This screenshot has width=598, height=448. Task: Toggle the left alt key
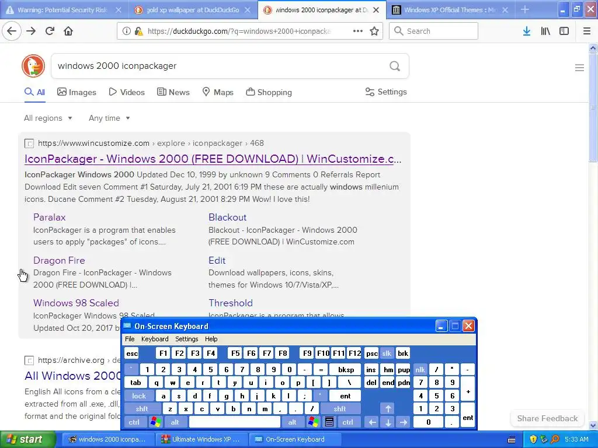point(175,422)
